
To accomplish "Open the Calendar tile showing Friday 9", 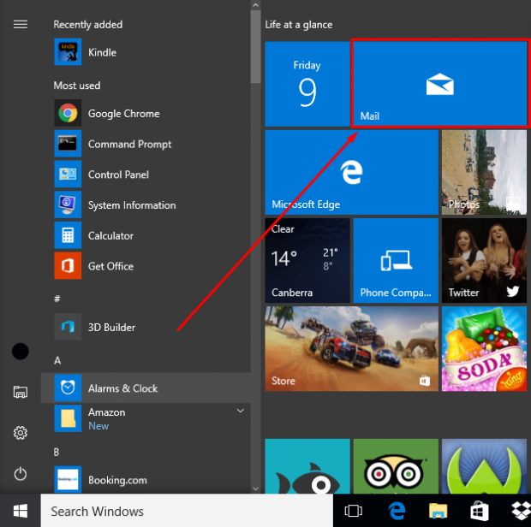I will tap(307, 84).
